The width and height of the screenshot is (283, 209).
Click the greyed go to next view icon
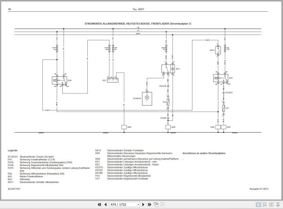pyautogui.click(x=163, y=204)
